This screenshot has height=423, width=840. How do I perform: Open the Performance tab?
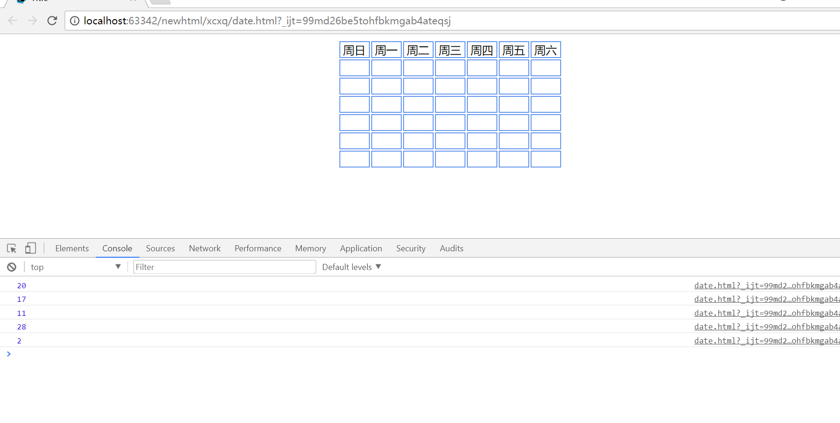(x=258, y=248)
